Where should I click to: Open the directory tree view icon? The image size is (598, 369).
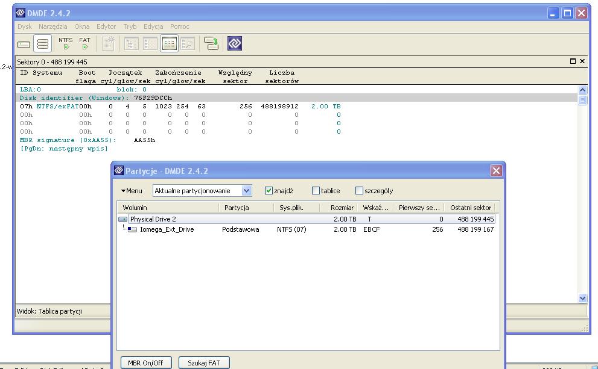pyautogui.click(x=132, y=44)
